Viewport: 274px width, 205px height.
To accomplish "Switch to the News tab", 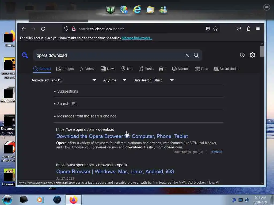I will pyautogui.click(x=108, y=69).
